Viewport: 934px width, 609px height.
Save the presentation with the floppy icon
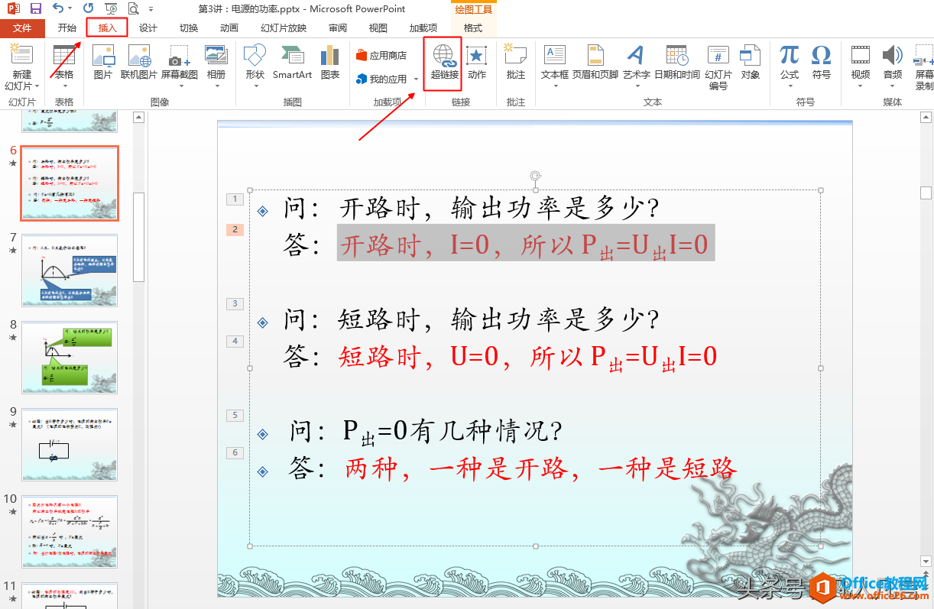35,9
